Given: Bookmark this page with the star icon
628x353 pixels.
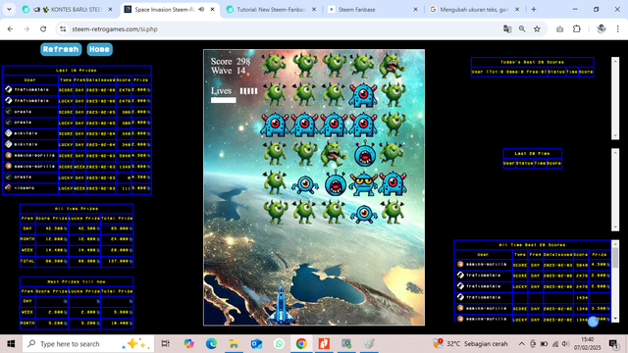Looking at the screenshot, I should pos(537,28).
